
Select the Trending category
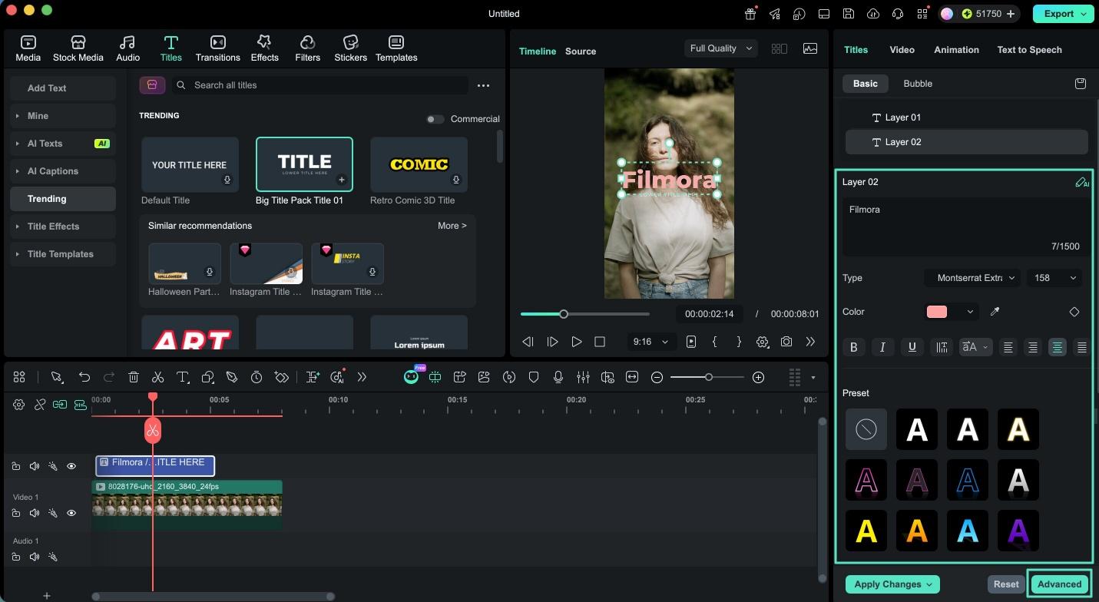coord(63,199)
